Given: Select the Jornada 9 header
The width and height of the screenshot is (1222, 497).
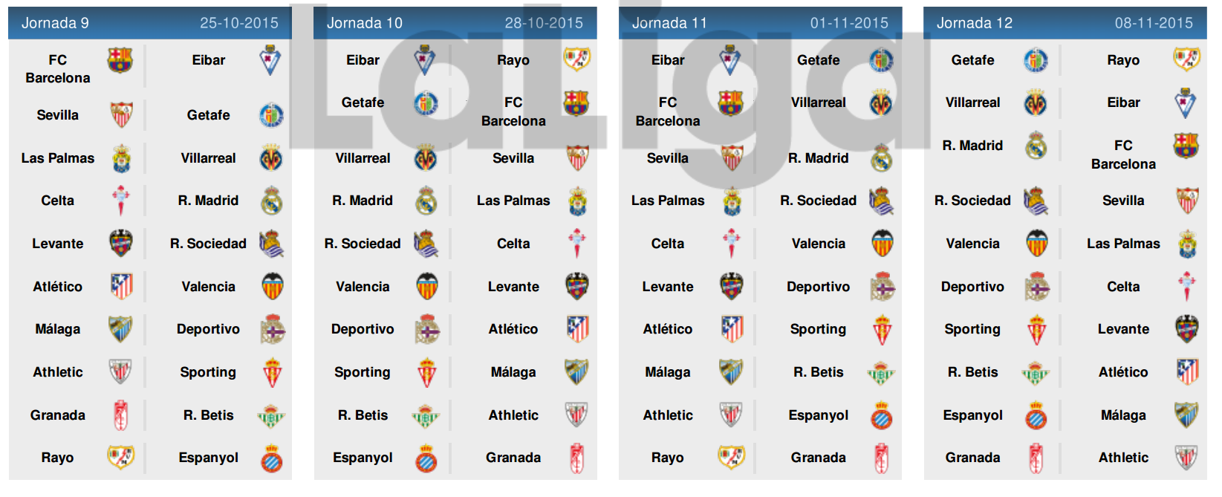Looking at the screenshot, I should tap(150, 23).
